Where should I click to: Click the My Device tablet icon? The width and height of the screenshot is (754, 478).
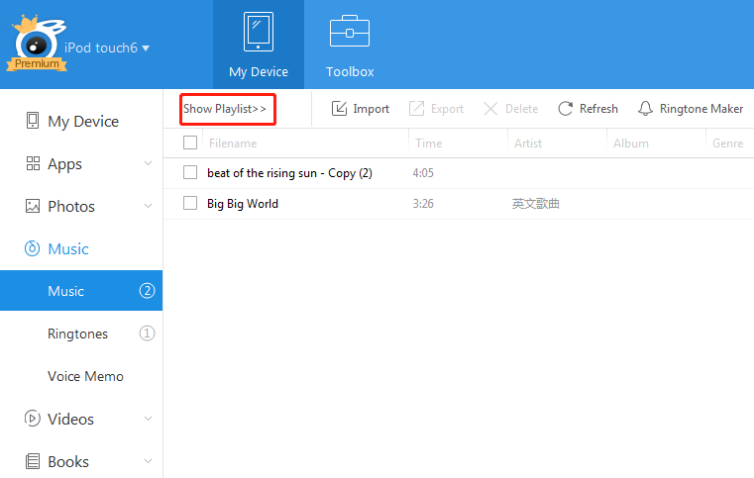coord(259,32)
